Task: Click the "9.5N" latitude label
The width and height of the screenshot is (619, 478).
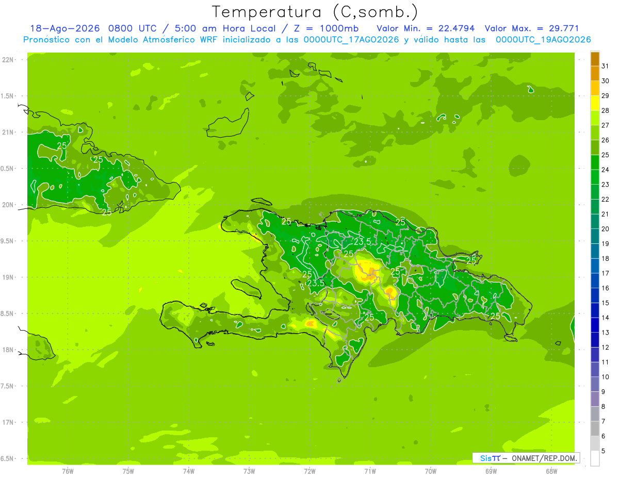Action: click(x=8, y=241)
